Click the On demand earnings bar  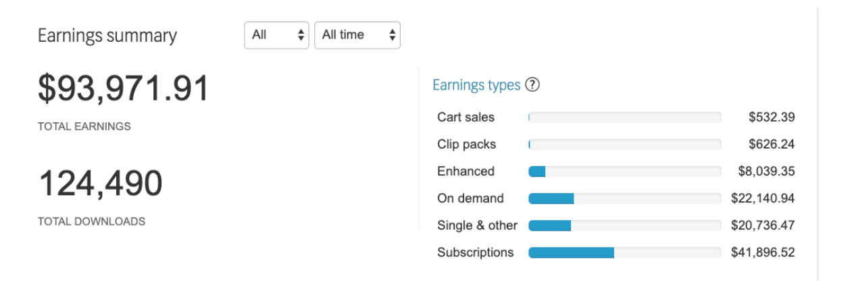(624, 198)
